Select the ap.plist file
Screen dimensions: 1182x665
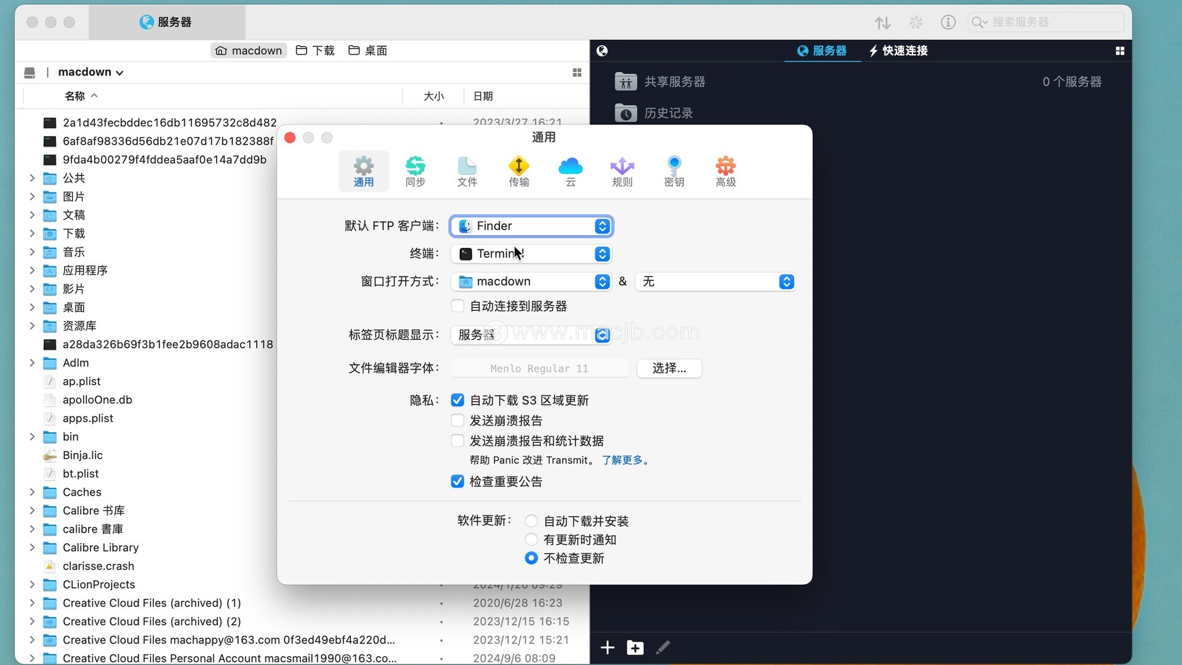point(81,381)
